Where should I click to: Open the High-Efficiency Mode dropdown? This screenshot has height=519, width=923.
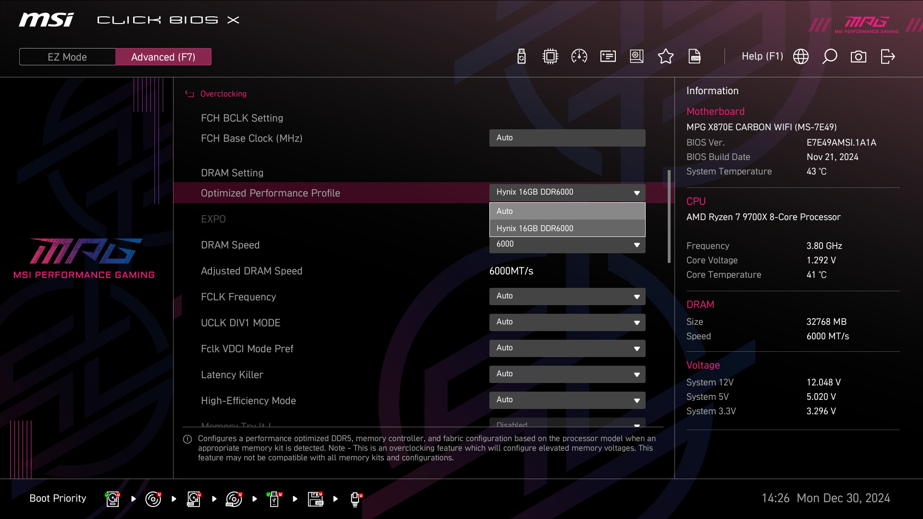567,400
